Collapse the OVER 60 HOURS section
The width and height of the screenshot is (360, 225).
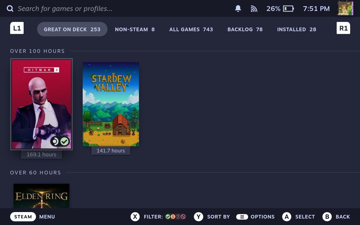coord(35,172)
